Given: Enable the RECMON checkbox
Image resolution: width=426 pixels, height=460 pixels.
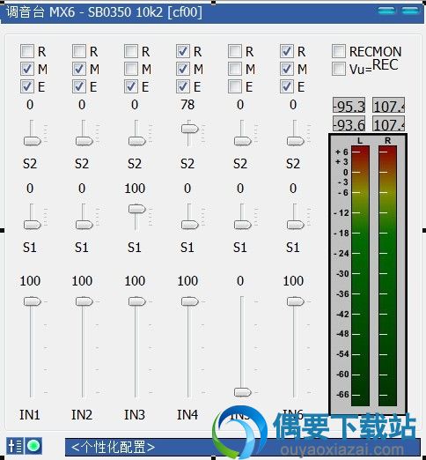Looking at the screenshot, I should (339, 51).
